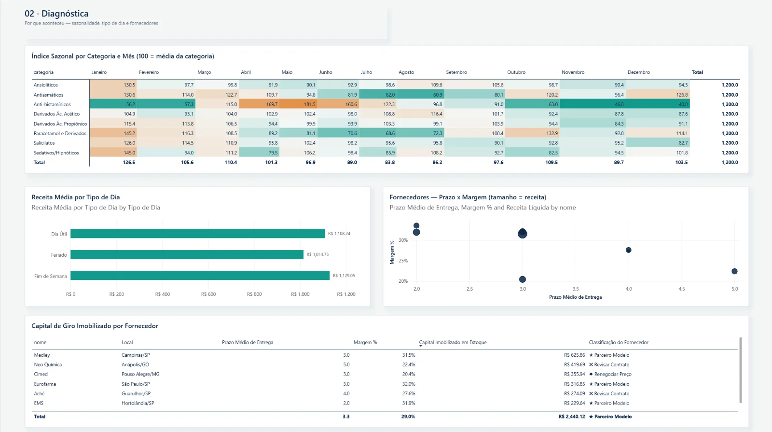Click the 169.7 cell in Abril column
Screen dimensions: 772x432
260,104
